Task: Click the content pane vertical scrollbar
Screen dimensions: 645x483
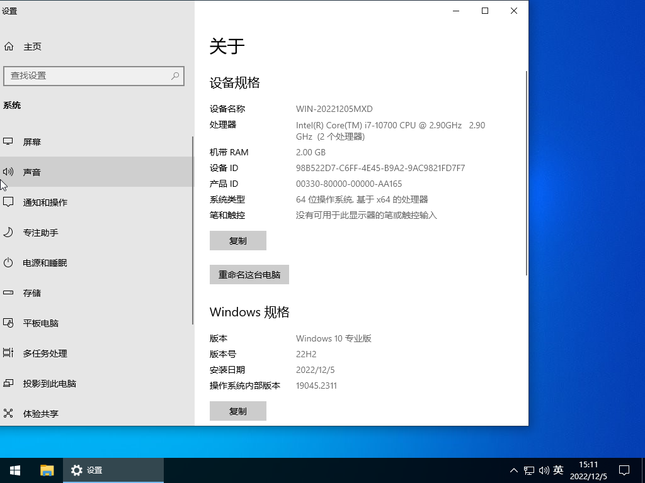Action: 526,173
